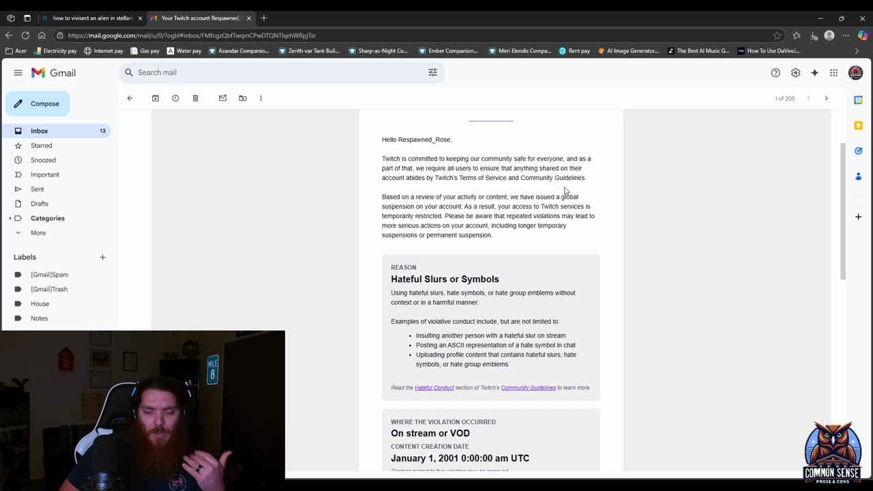
Task: Open browser Settings and more menu
Action: click(x=846, y=35)
